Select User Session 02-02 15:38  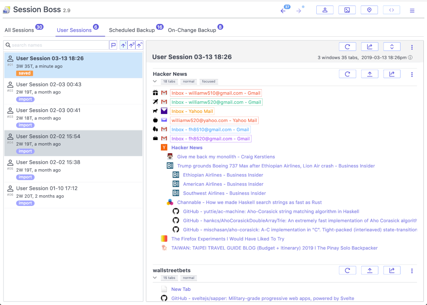(x=73, y=169)
